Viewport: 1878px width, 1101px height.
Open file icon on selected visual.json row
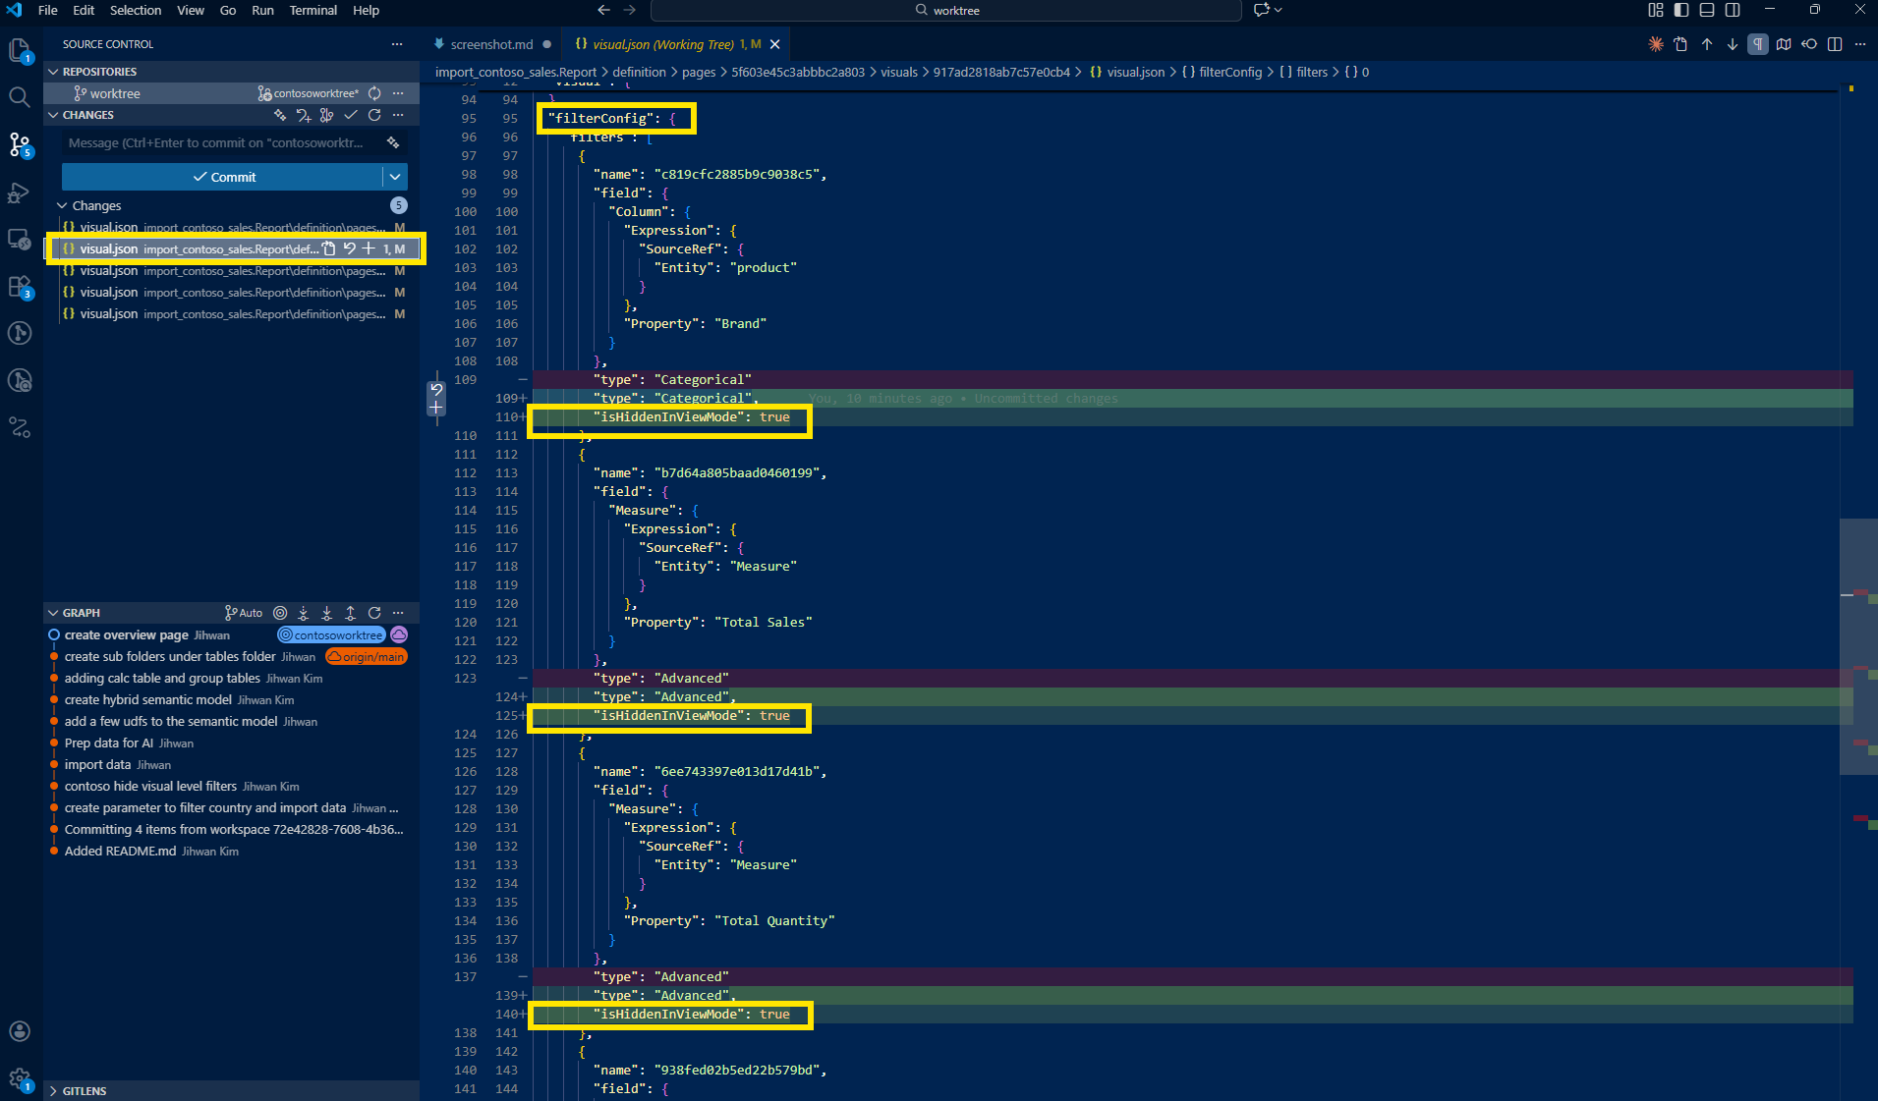[329, 248]
